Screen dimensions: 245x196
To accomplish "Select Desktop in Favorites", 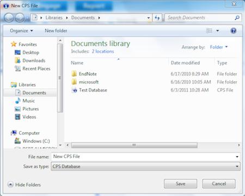I will (31, 52).
